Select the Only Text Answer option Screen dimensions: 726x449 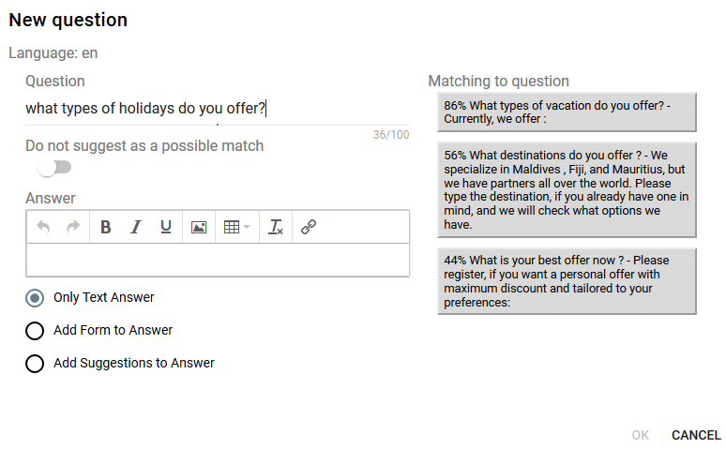pos(35,298)
